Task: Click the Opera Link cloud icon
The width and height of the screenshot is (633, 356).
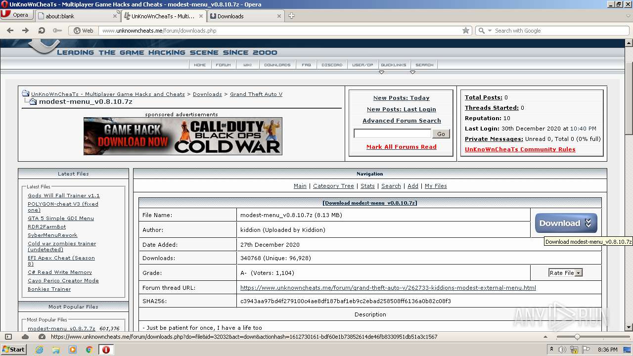Action: pyautogui.click(x=25, y=337)
